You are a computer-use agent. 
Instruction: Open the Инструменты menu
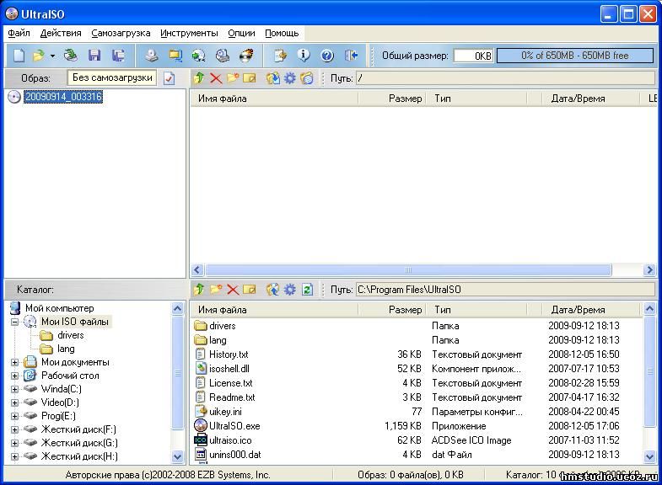189,33
